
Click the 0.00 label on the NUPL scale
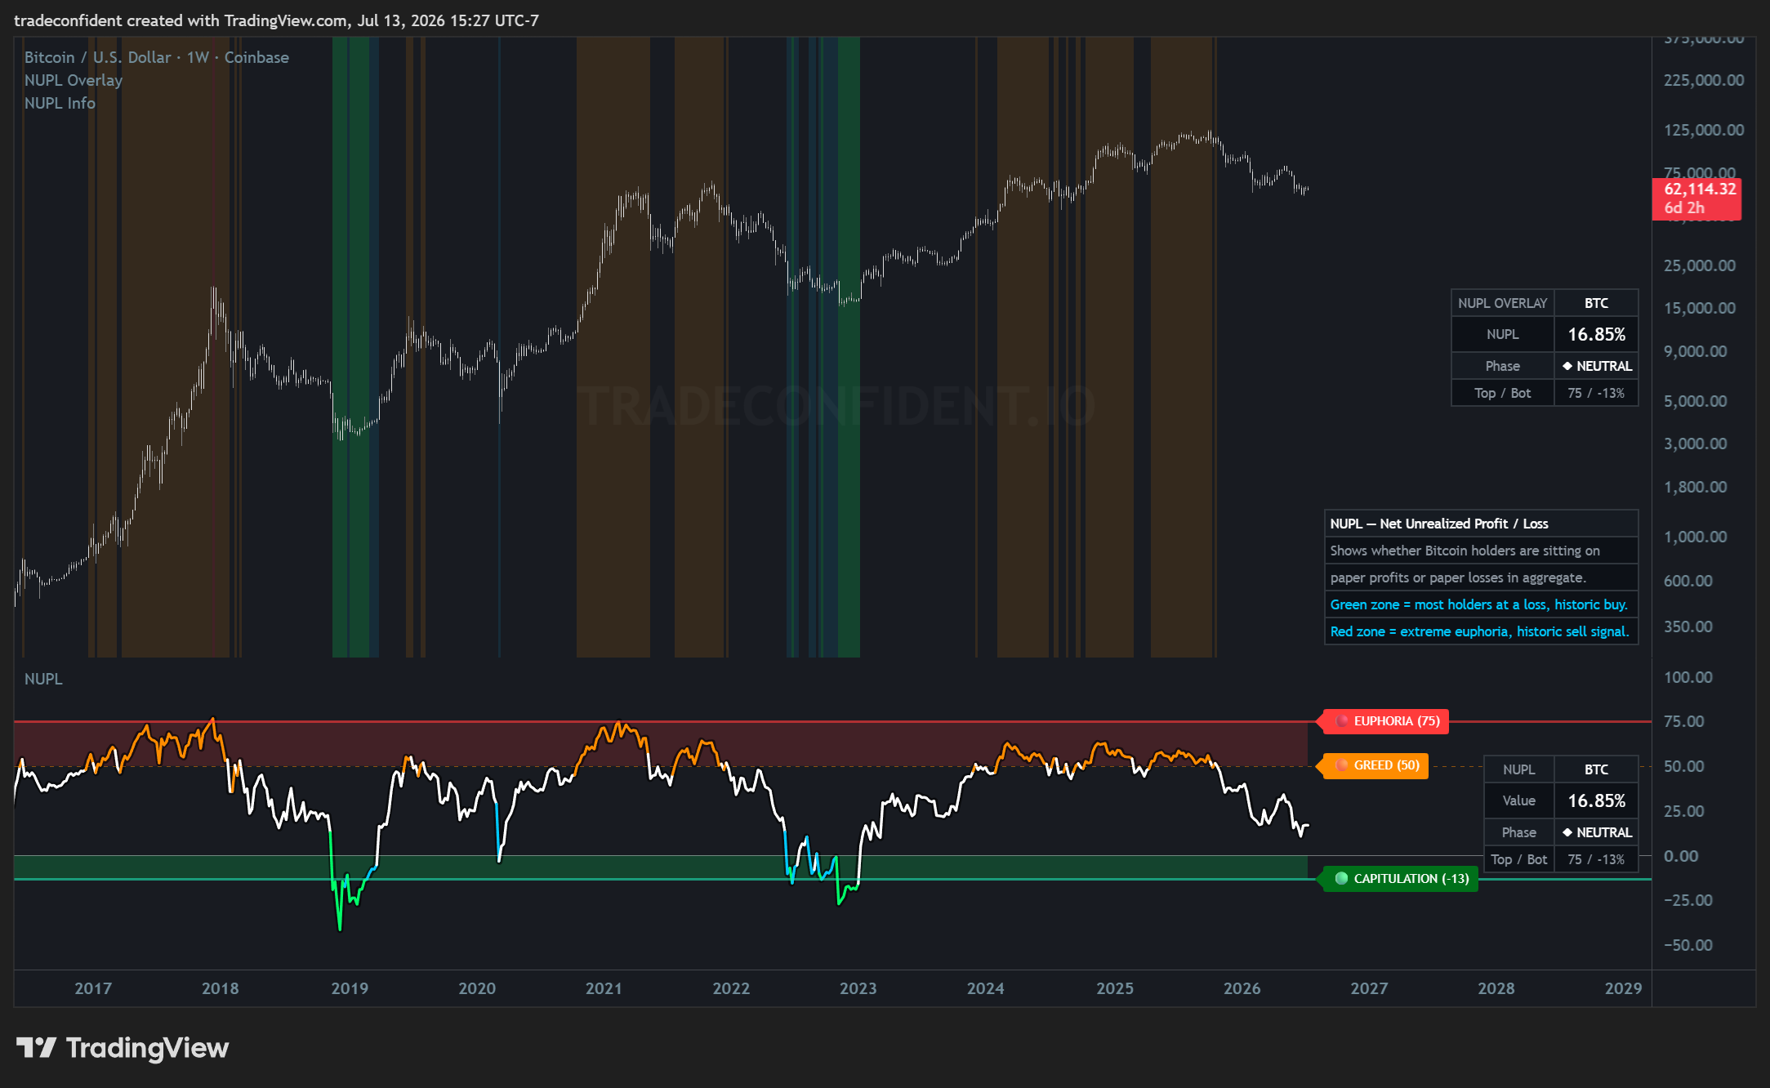[x=1681, y=856]
